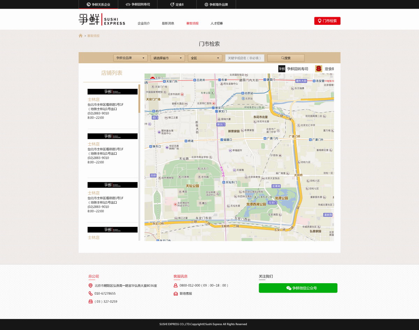The image size is (419, 330).
Task: Click 光明桥 label on the map
Action: (x=298, y=175)
